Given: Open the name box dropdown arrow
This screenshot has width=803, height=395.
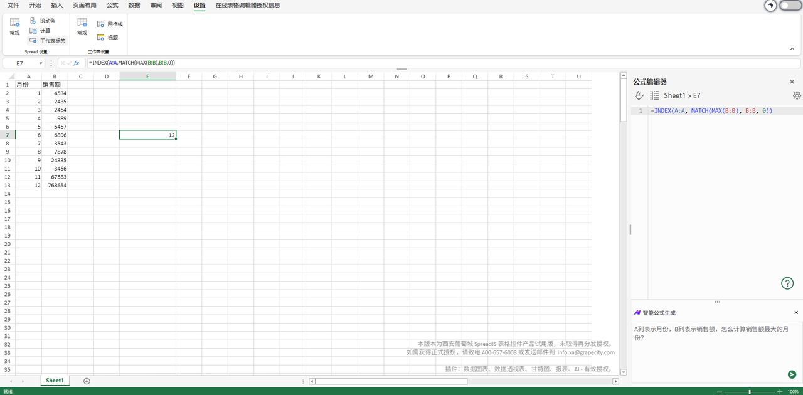Looking at the screenshot, I should (x=41, y=63).
